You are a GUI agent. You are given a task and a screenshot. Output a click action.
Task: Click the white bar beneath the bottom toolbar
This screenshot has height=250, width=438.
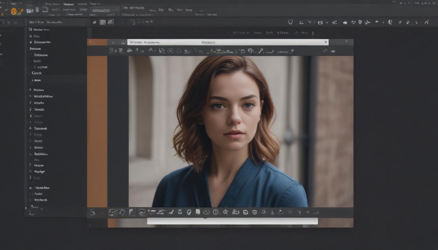click(232, 221)
